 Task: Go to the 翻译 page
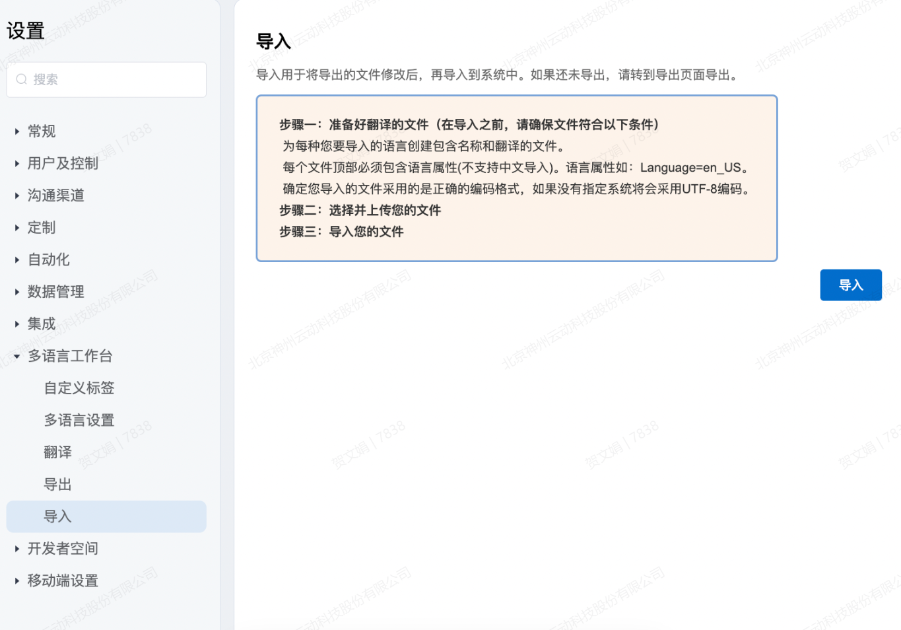point(57,452)
